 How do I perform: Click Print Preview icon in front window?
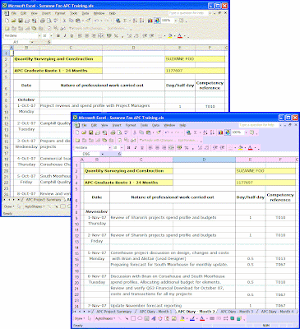[119, 132]
